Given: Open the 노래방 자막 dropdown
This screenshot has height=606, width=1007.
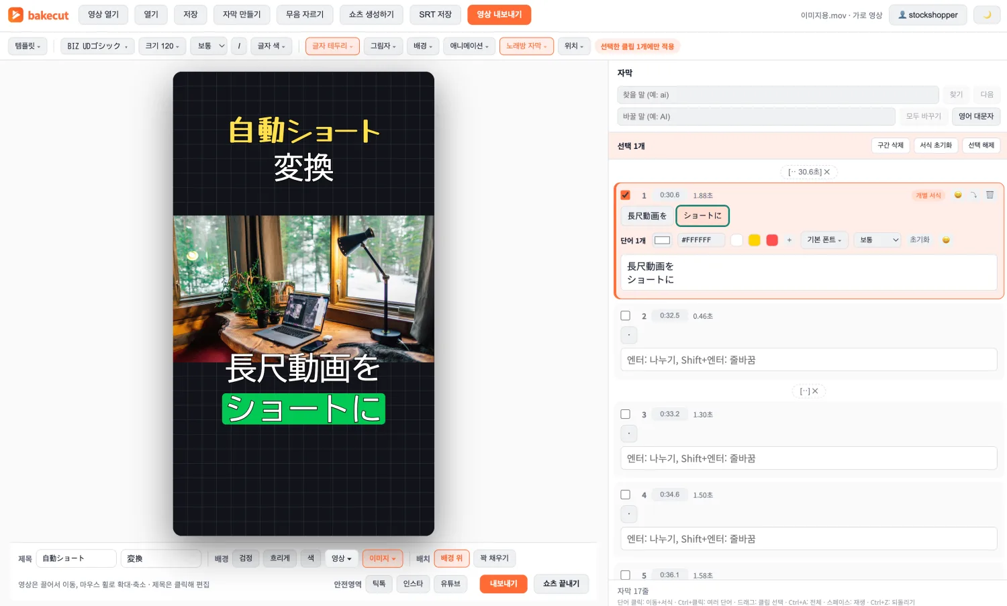Looking at the screenshot, I should click(x=526, y=46).
